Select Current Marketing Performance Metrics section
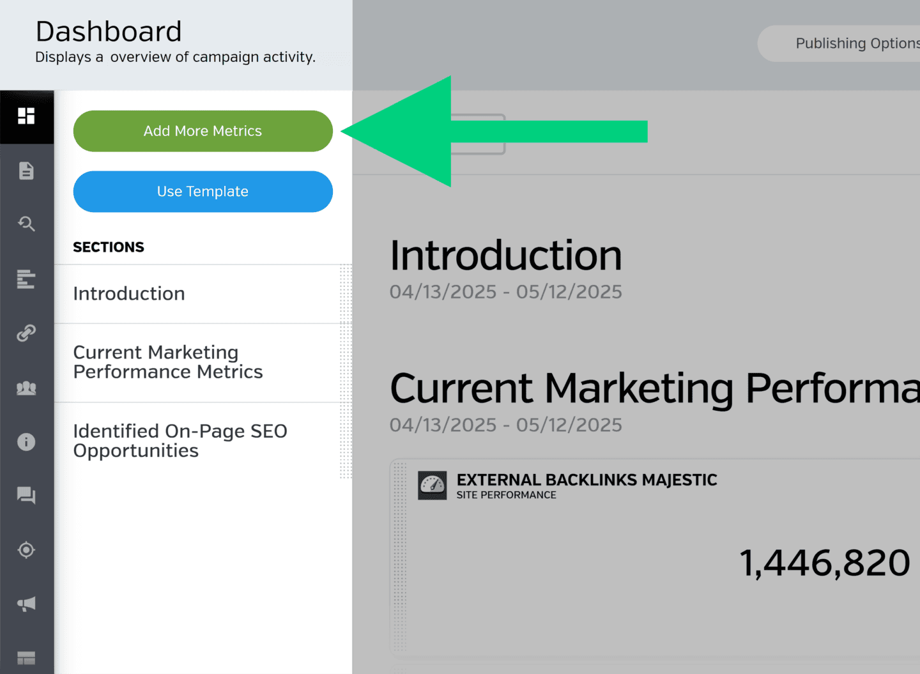920x674 pixels. pos(168,362)
